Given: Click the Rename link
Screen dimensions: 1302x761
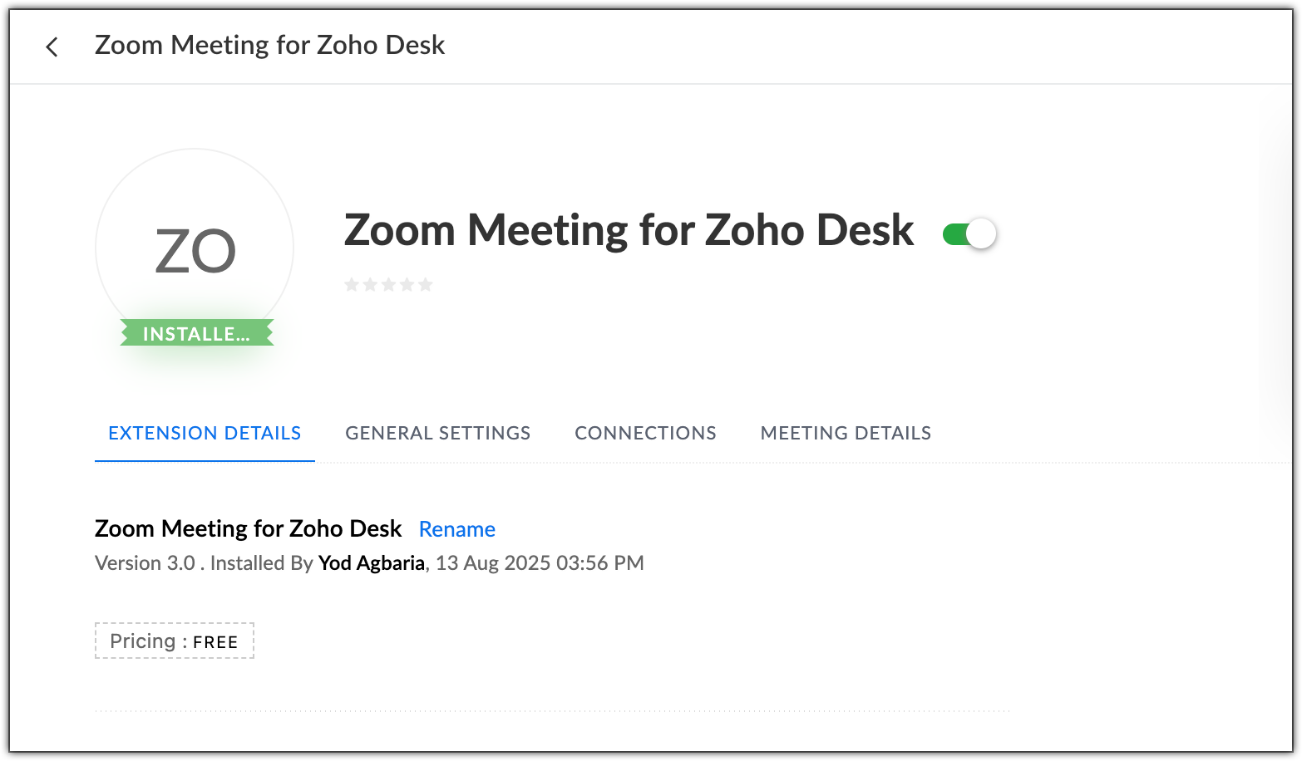Looking at the screenshot, I should (457, 529).
